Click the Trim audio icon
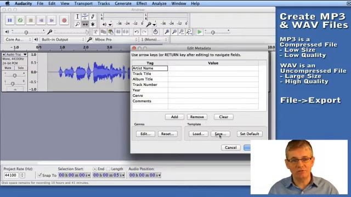Viewport: 351px width, 197px height. pyautogui.click(x=118, y=32)
